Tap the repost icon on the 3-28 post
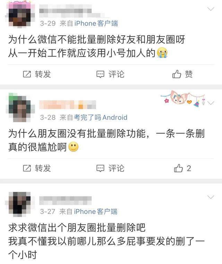 27,168
